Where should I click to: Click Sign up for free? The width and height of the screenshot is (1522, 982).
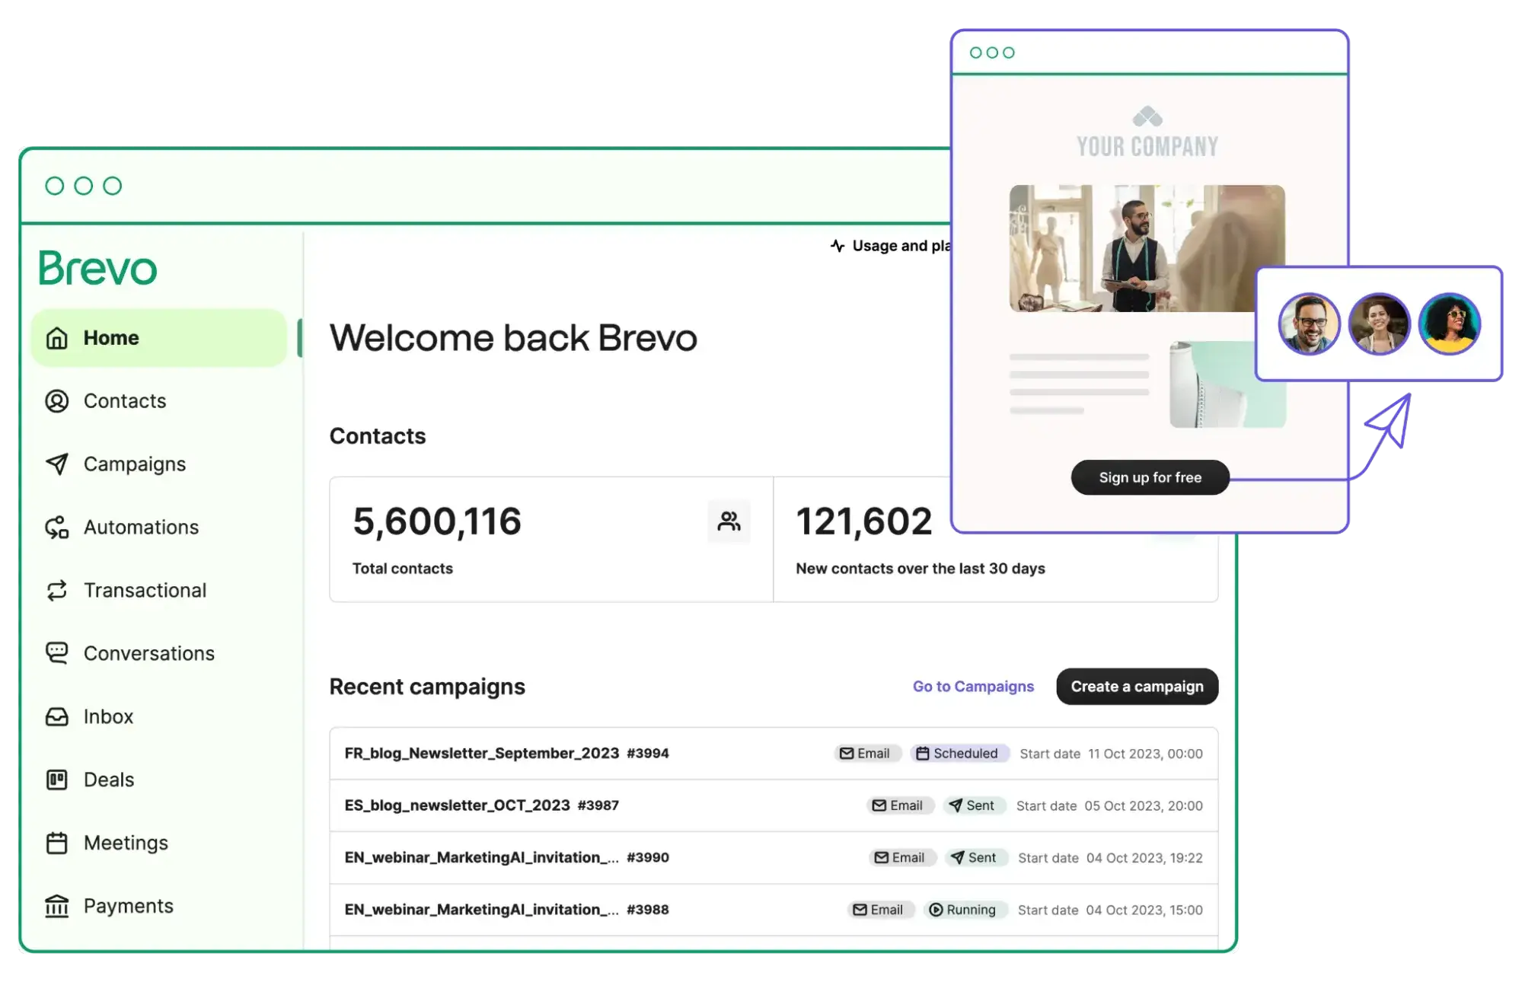pyautogui.click(x=1149, y=477)
